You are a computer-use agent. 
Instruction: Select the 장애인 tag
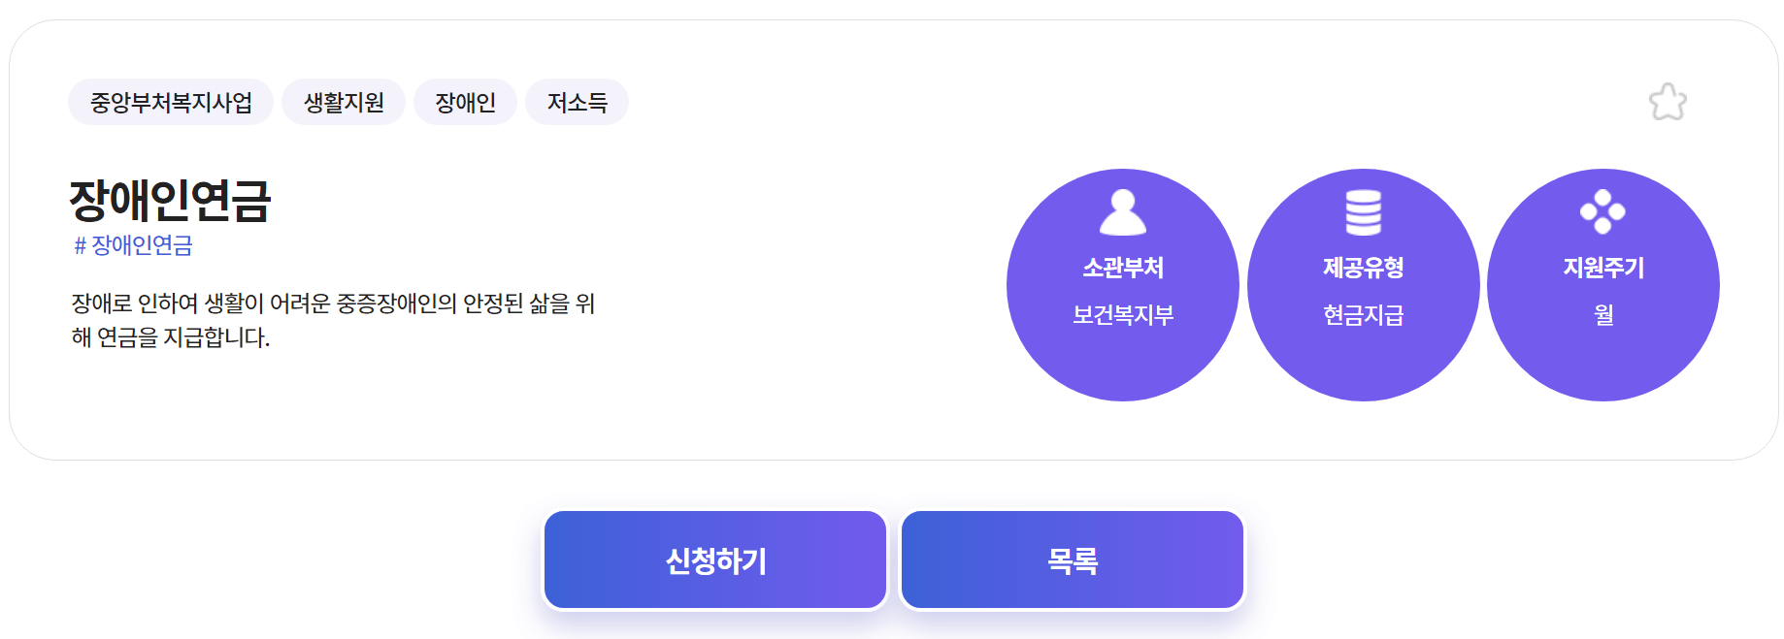click(465, 101)
